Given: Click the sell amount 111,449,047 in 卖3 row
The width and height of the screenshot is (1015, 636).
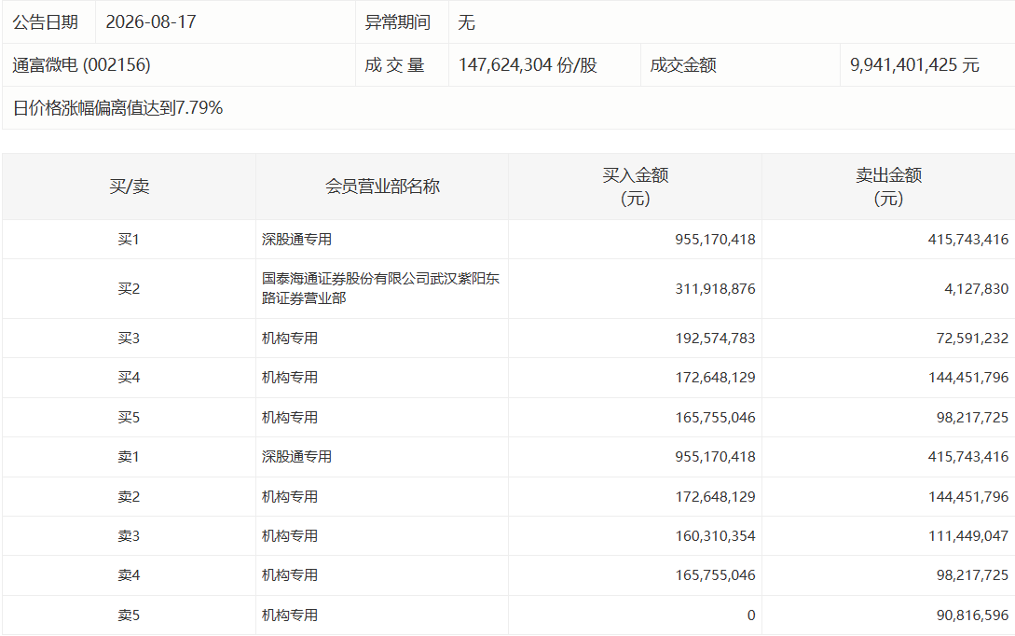Looking at the screenshot, I should click(968, 536).
